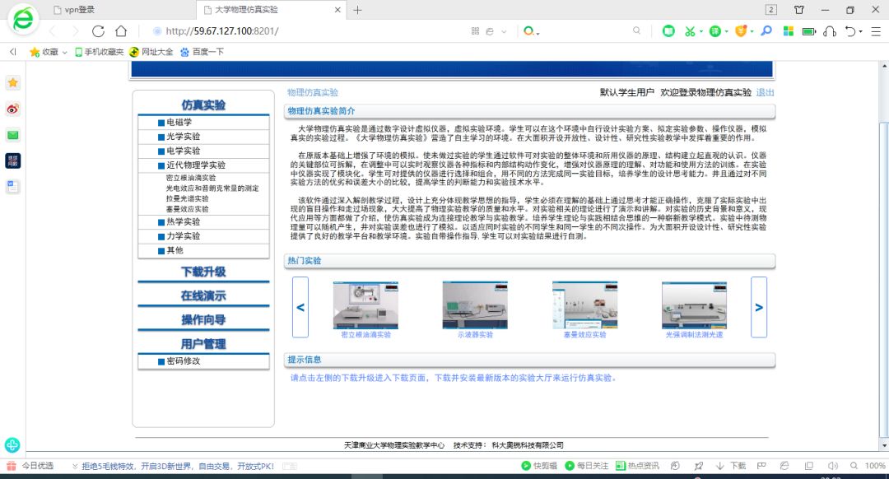Click the 退出 logout link

tap(765, 93)
